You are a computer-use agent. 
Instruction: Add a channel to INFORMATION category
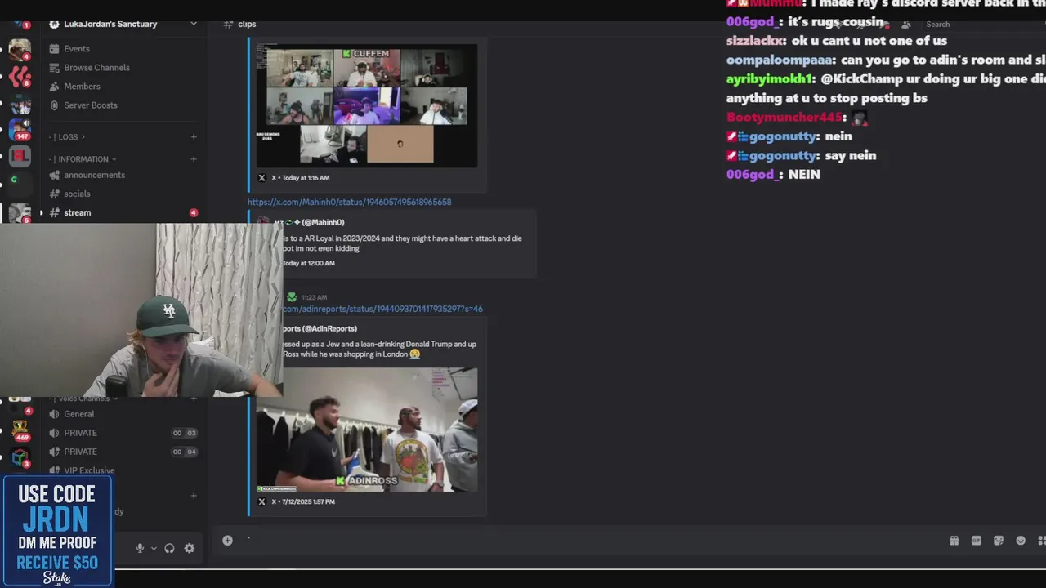[194, 159]
